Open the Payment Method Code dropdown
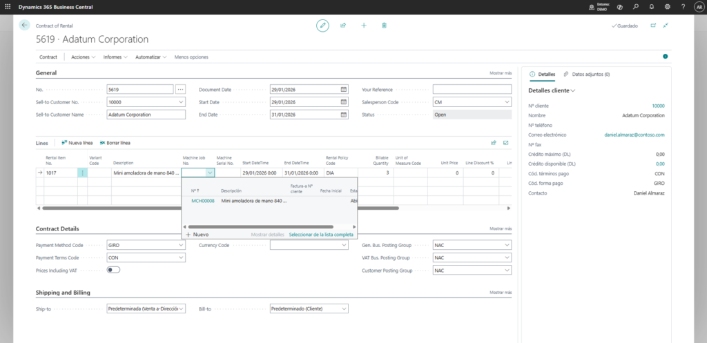This screenshot has width=707, height=343. 181,245
